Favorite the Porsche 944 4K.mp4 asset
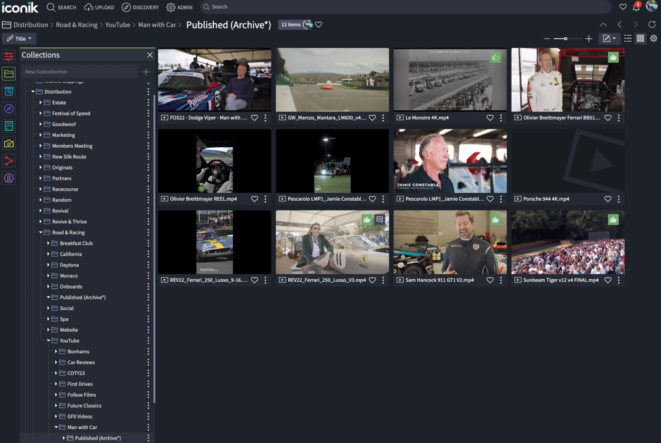The image size is (661, 443). [x=607, y=199]
